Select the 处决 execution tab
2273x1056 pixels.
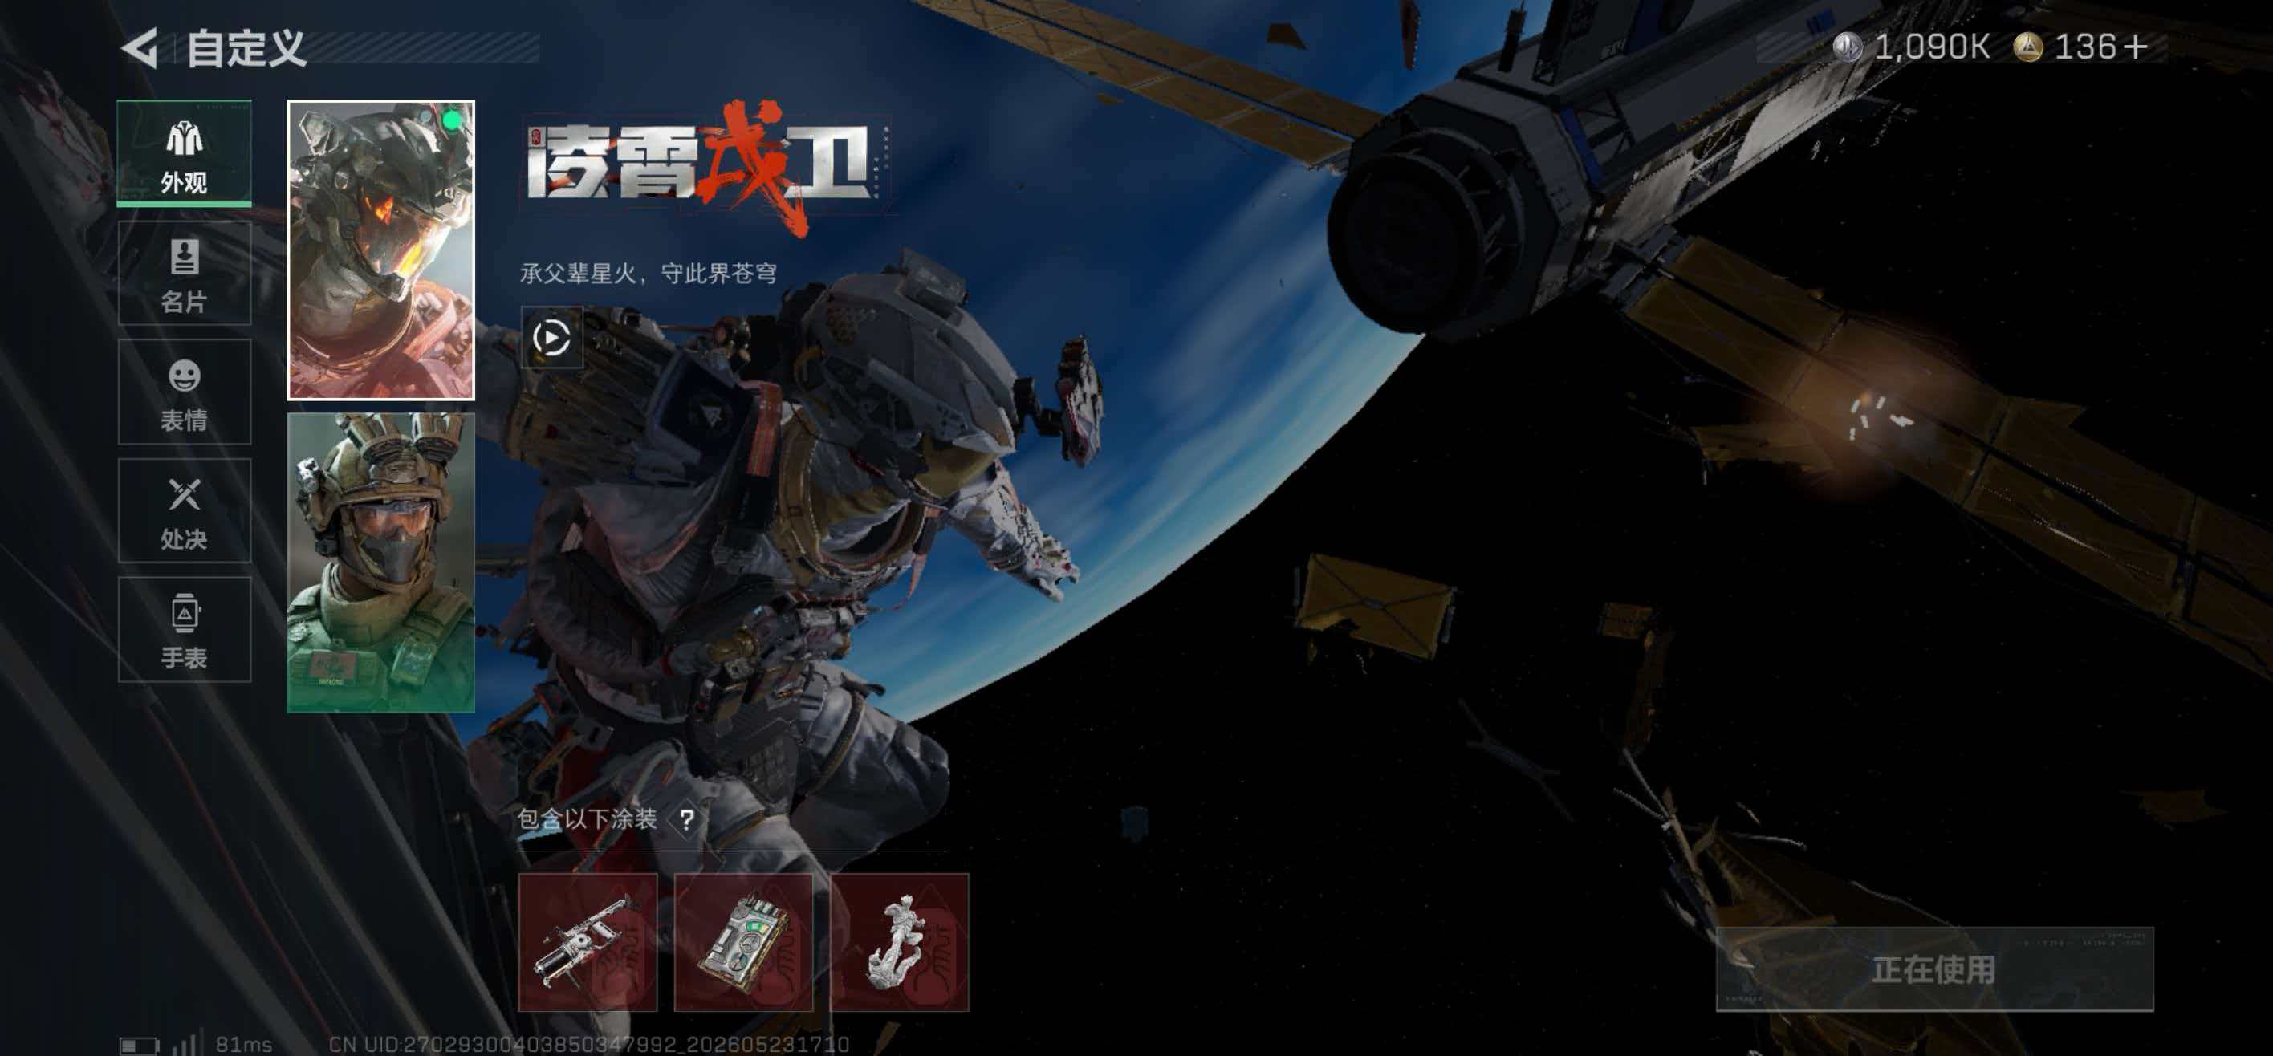click(x=185, y=511)
